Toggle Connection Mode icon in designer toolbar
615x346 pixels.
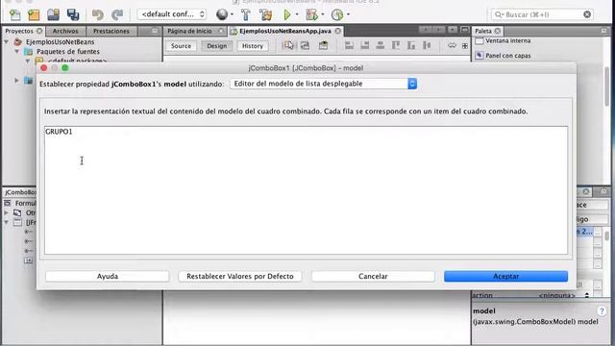(305, 45)
